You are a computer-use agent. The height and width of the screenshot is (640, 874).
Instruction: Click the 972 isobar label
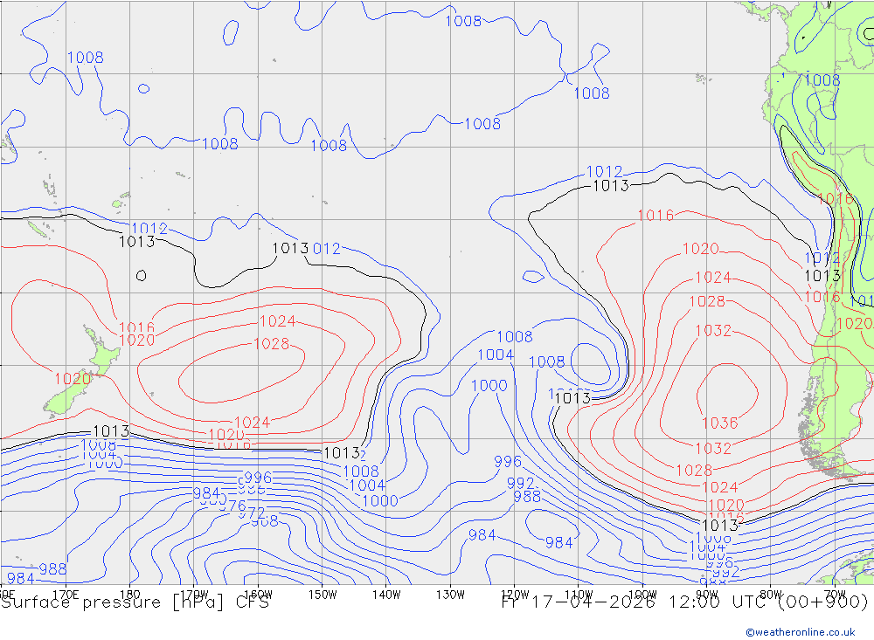[252, 513]
